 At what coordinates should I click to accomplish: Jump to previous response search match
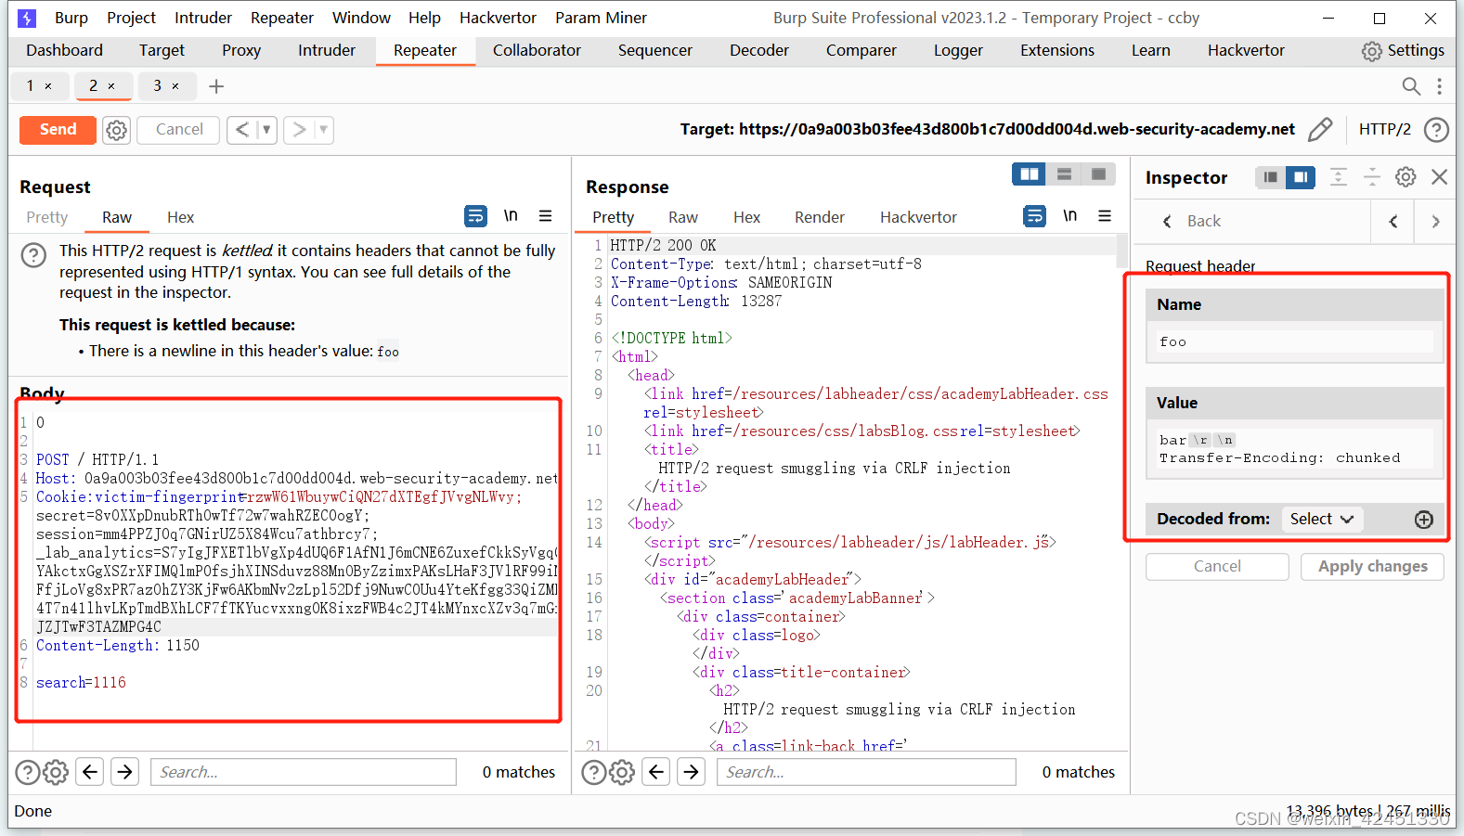656,772
